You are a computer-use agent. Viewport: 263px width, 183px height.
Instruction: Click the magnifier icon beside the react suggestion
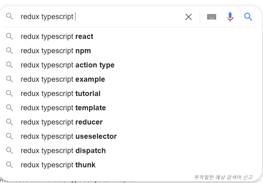(9, 36)
